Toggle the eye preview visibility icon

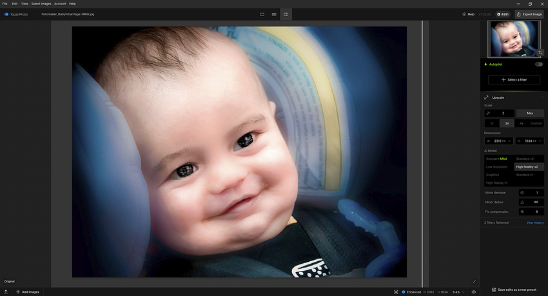tap(474, 291)
